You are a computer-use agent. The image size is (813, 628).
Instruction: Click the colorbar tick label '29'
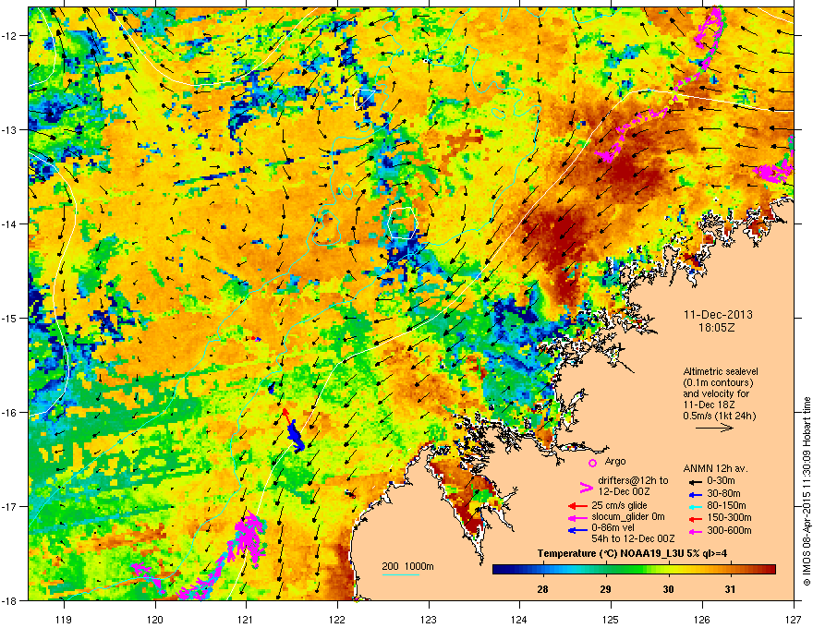tap(606, 589)
